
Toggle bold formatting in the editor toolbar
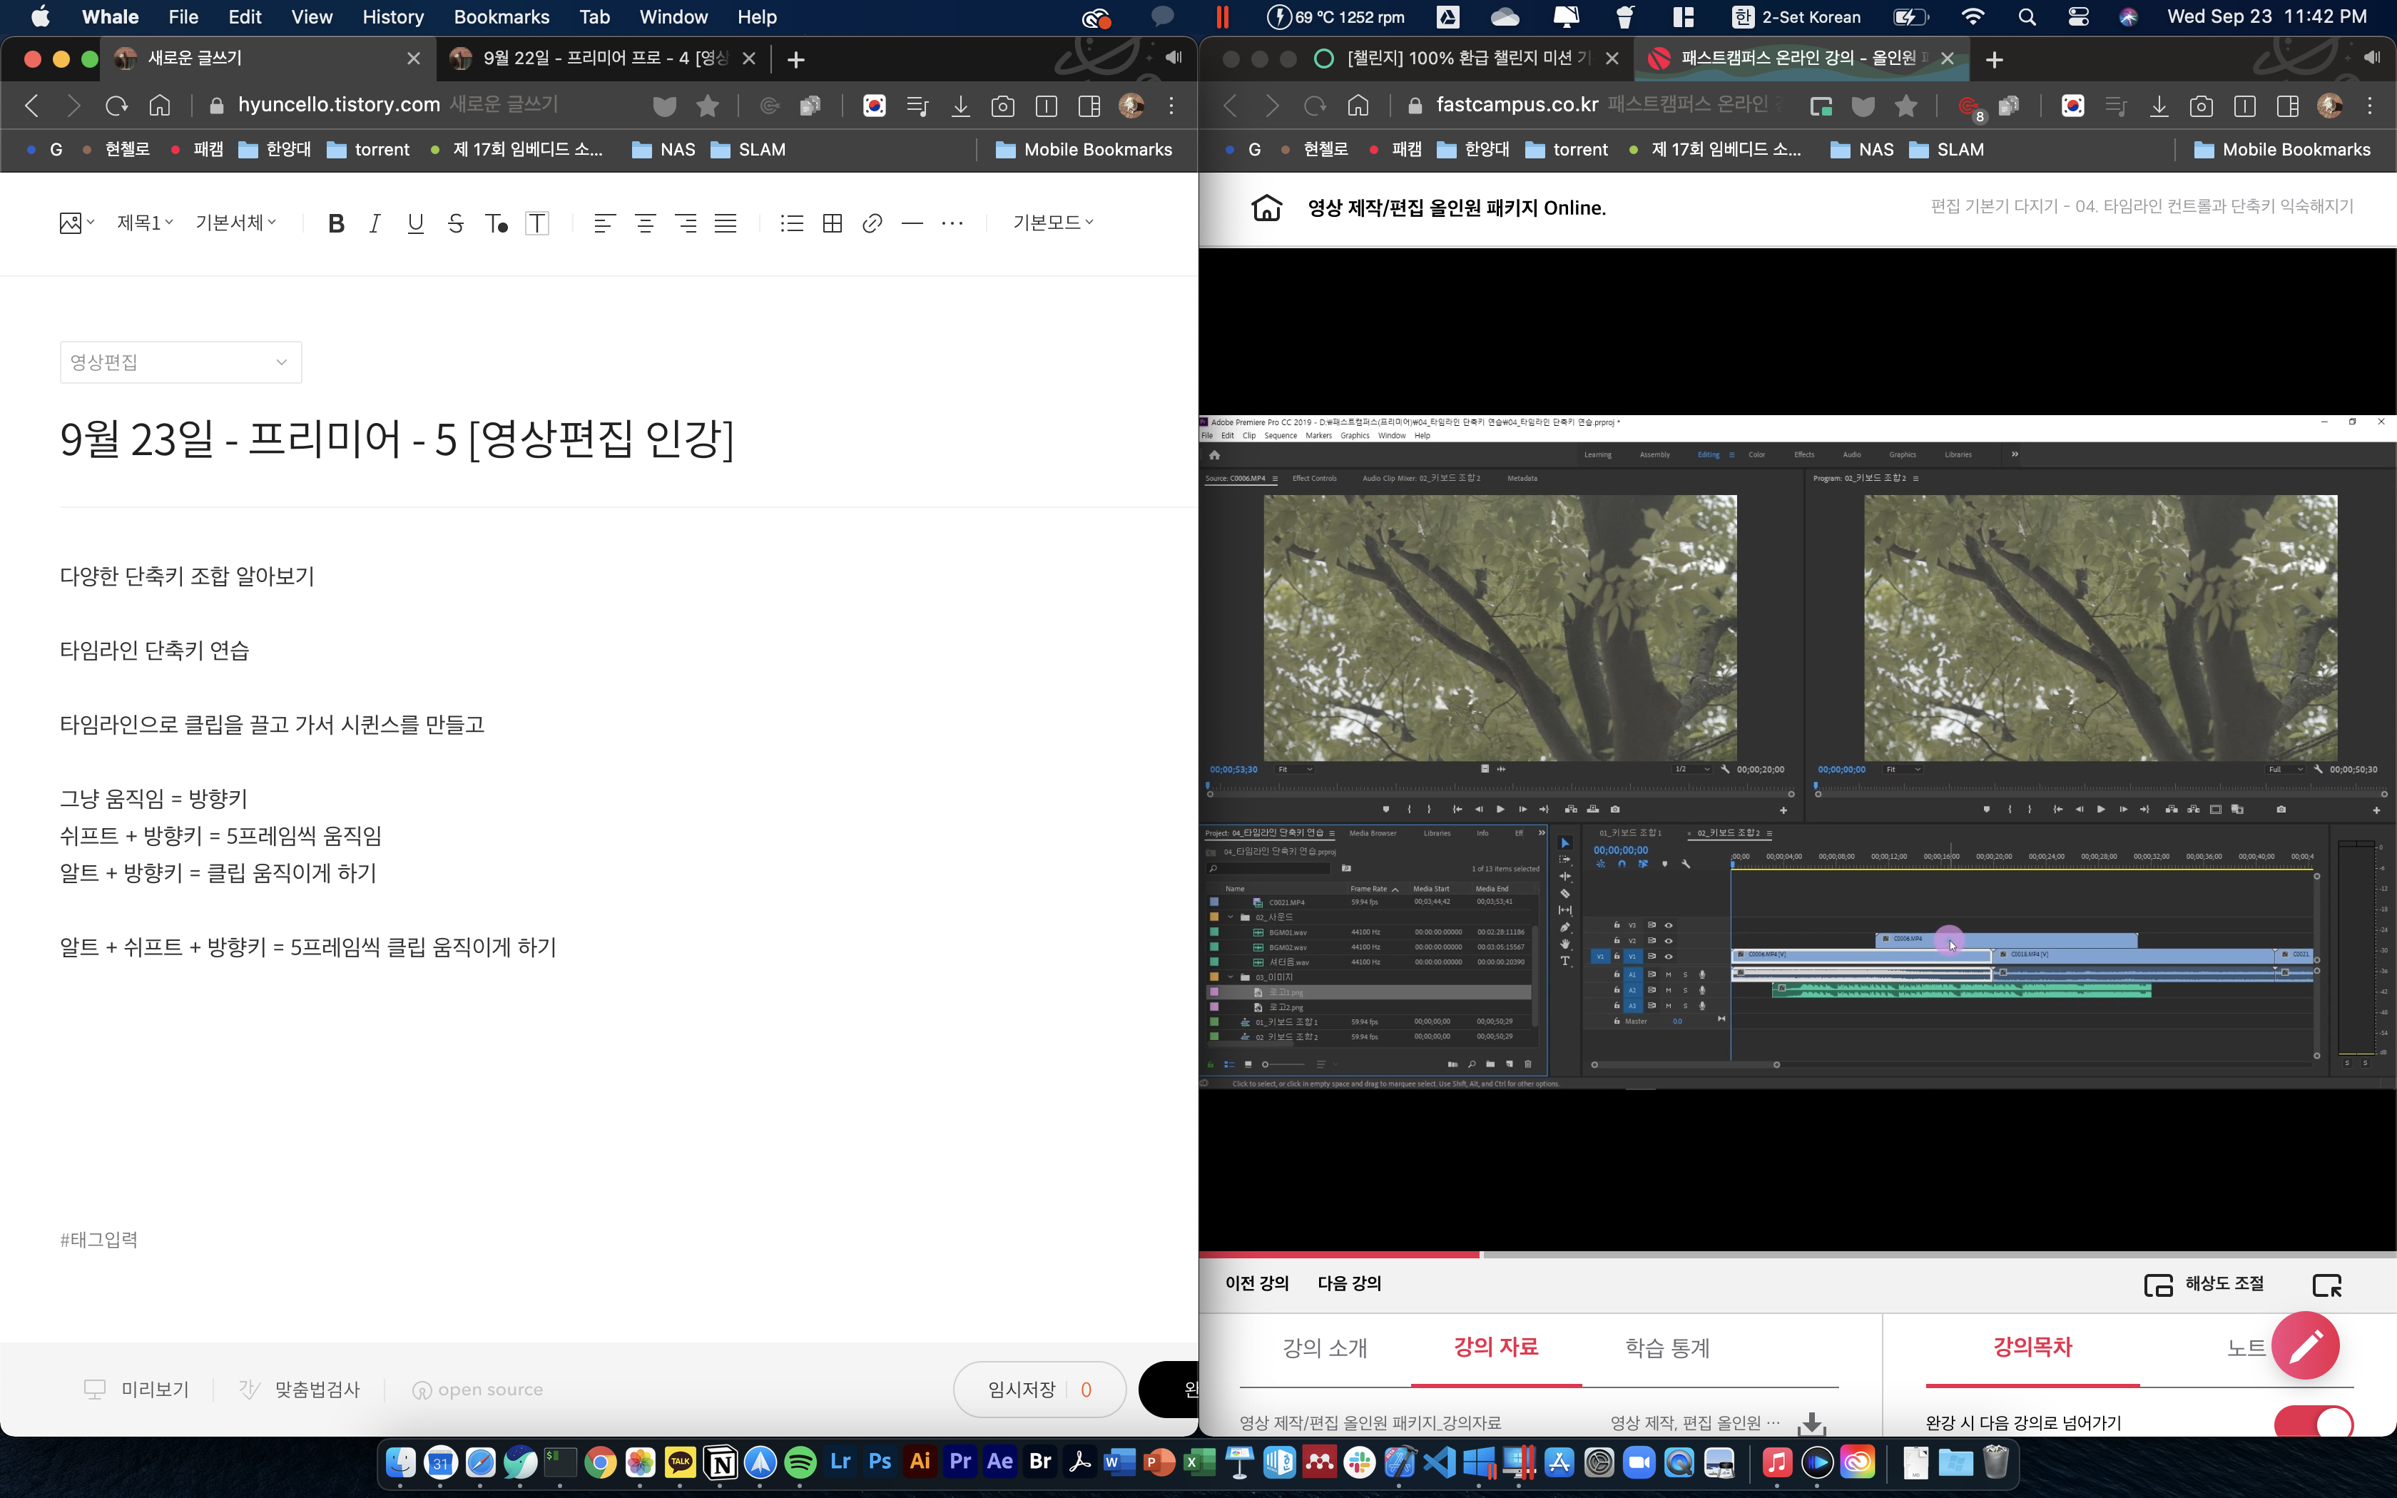pos(336,223)
